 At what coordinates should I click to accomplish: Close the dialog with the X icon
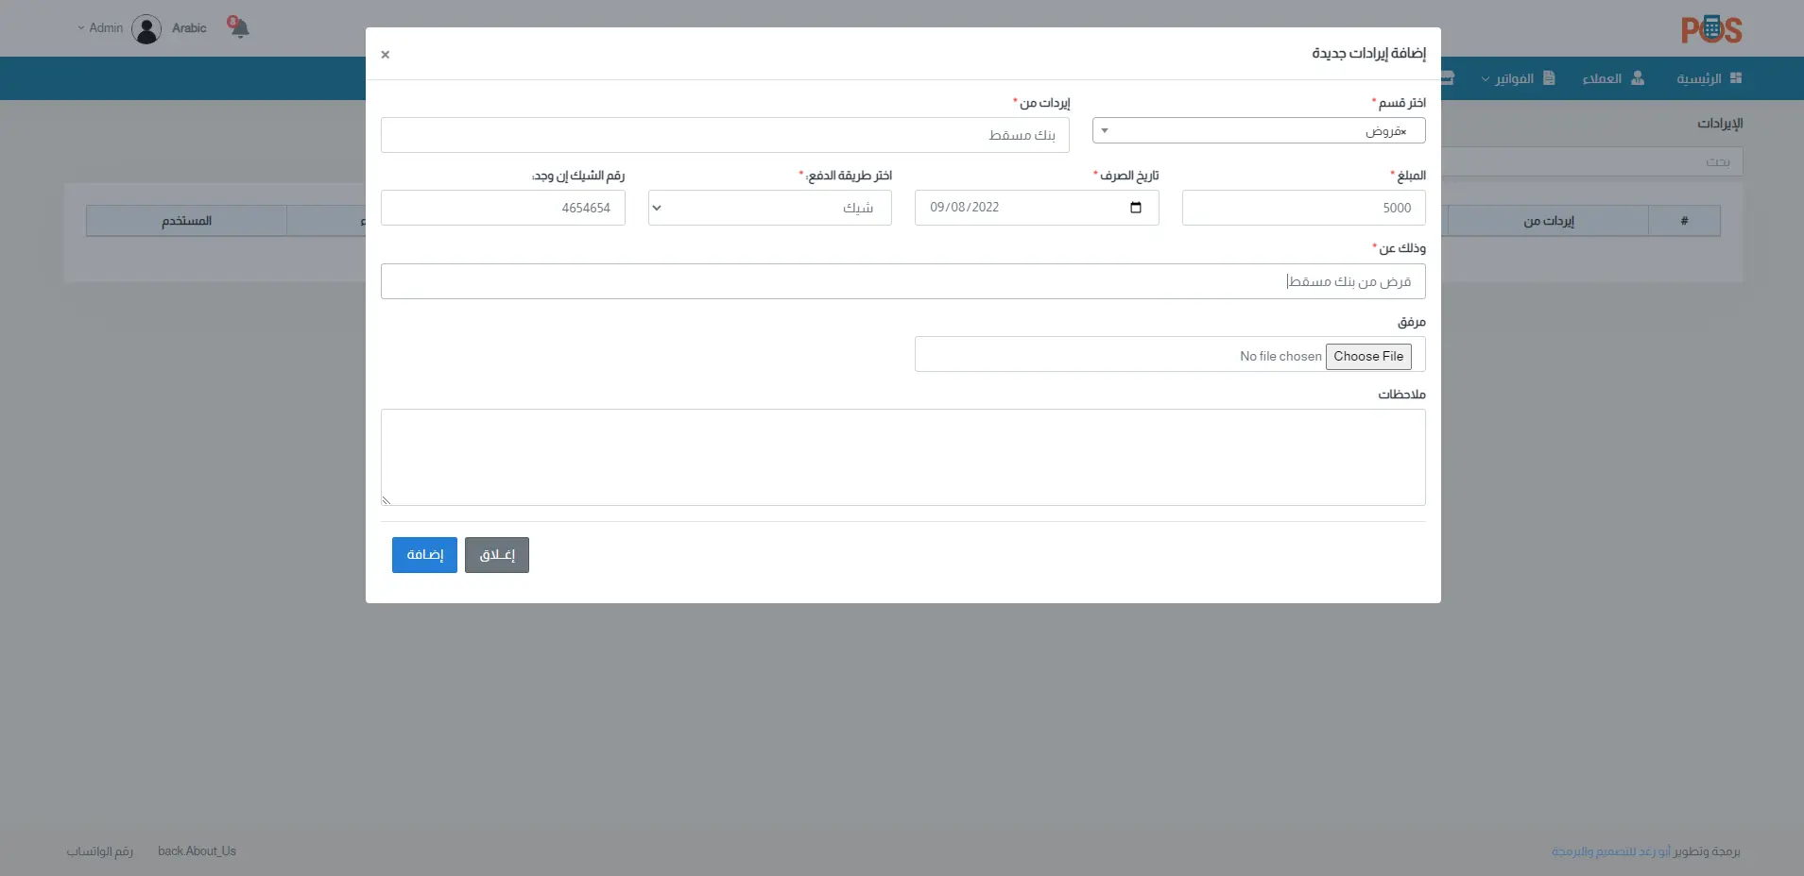386,55
